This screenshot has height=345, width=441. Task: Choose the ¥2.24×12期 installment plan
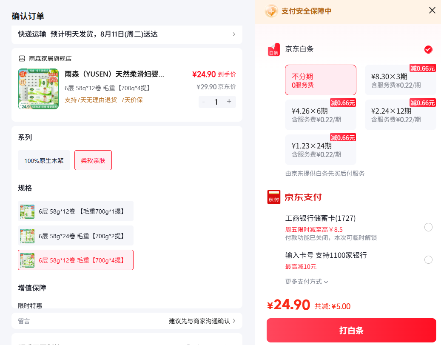click(x=400, y=115)
